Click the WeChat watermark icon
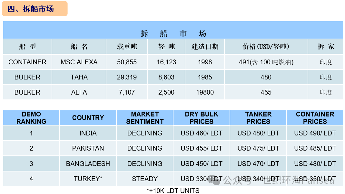This screenshot has height=194, width=345. click(x=214, y=180)
